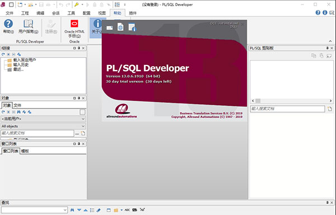This screenshot has height=215, width=336.
Task: Click the yellow key logon icon
Action: click(x=77, y=4)
